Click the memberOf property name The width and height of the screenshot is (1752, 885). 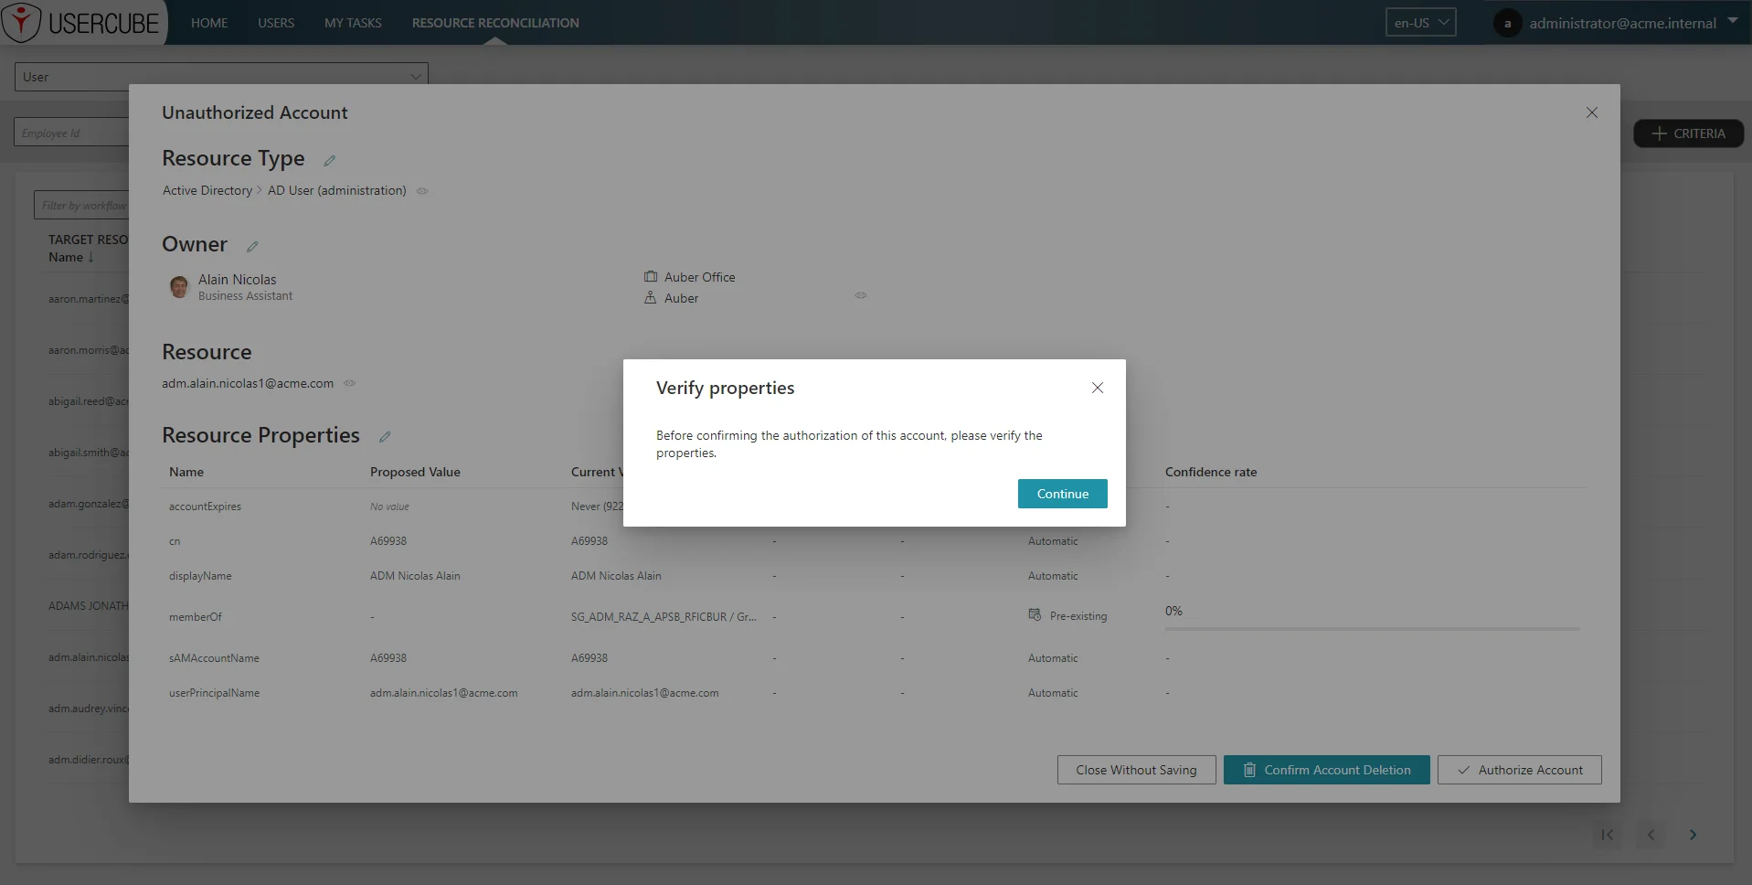[x=196, y=617]
